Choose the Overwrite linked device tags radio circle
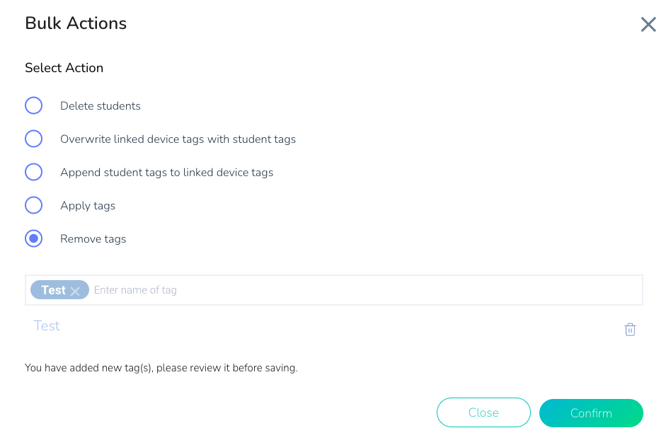 click(x=33, y=139)
